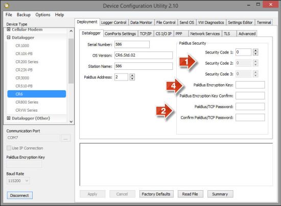Decrease PakBus Address with down arrow
Image resolution: width=281 pixels, height=206 pixels.
(x=132, y=79)
